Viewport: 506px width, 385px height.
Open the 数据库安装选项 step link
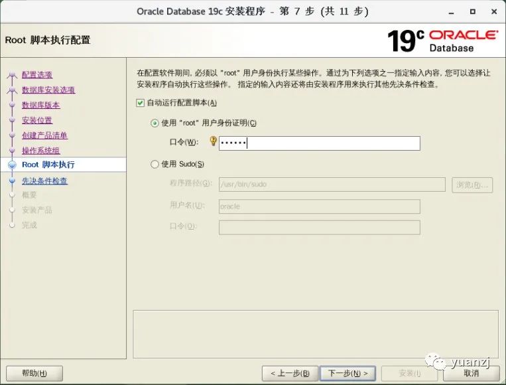pyautogui.click(x=48, y=90)
